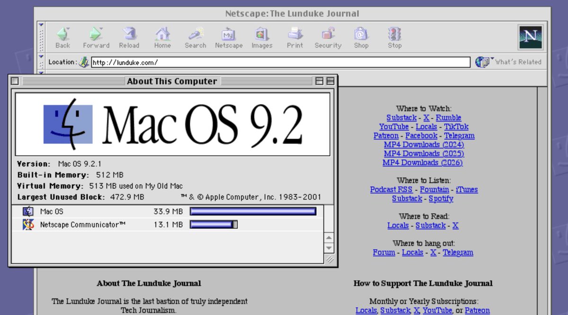The width and height of the screenshot is (568, 315).
Task: Open the Patreon link under Where to Watch
Action: click(x=386, y=136)
